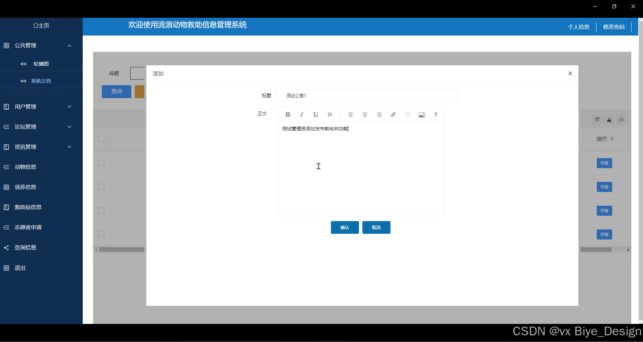643x342 pixels.
Task: Click the orange button beside 查询
Action: 140,91
